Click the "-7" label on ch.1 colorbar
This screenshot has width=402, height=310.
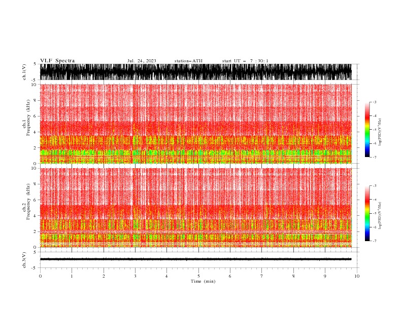[x=375, y=158]
